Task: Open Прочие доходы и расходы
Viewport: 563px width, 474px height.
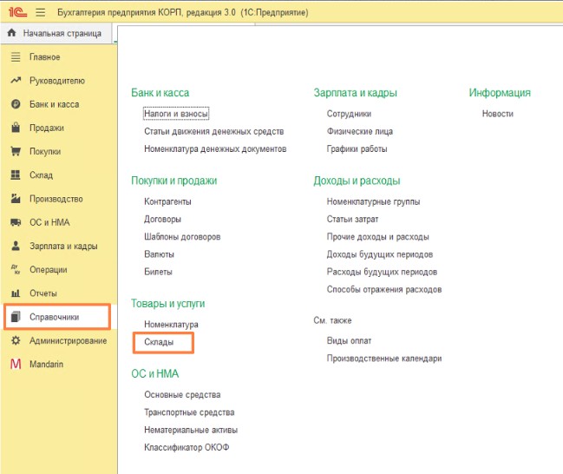Action: coord(377,237)
